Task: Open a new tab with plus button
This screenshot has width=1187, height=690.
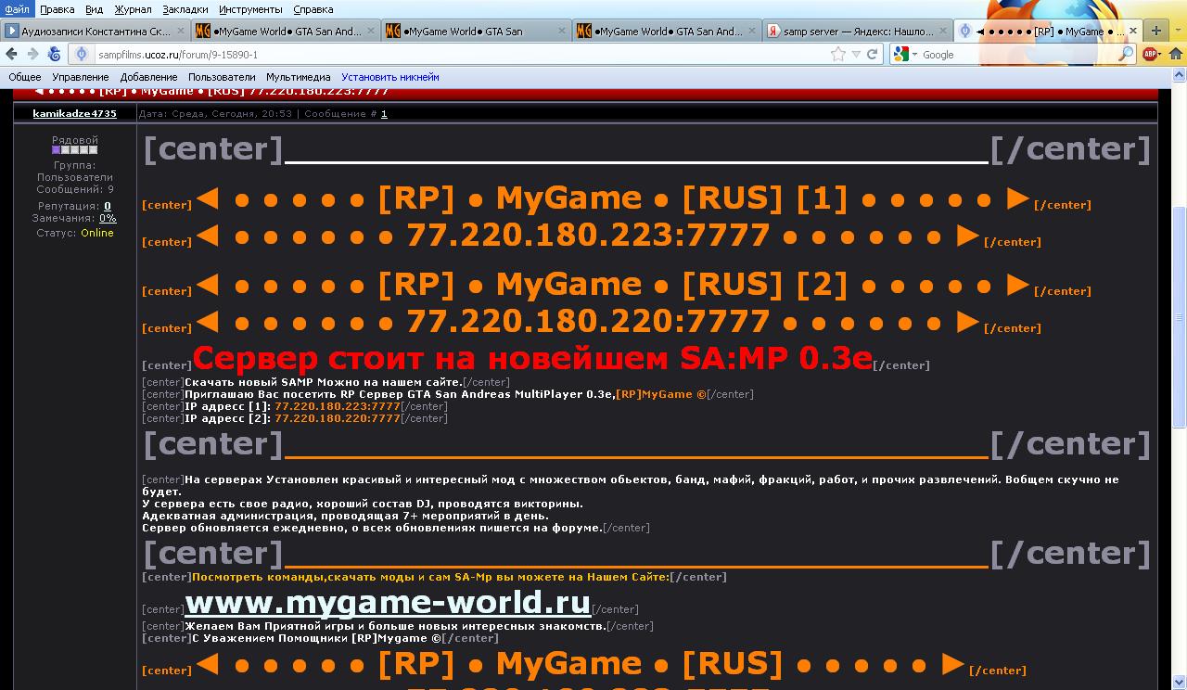Action: 1156,31
